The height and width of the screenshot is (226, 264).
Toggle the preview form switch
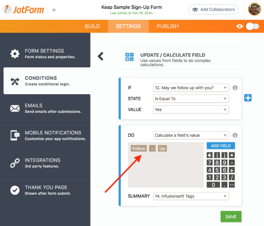pyautogui.click(x=253, y=26)
